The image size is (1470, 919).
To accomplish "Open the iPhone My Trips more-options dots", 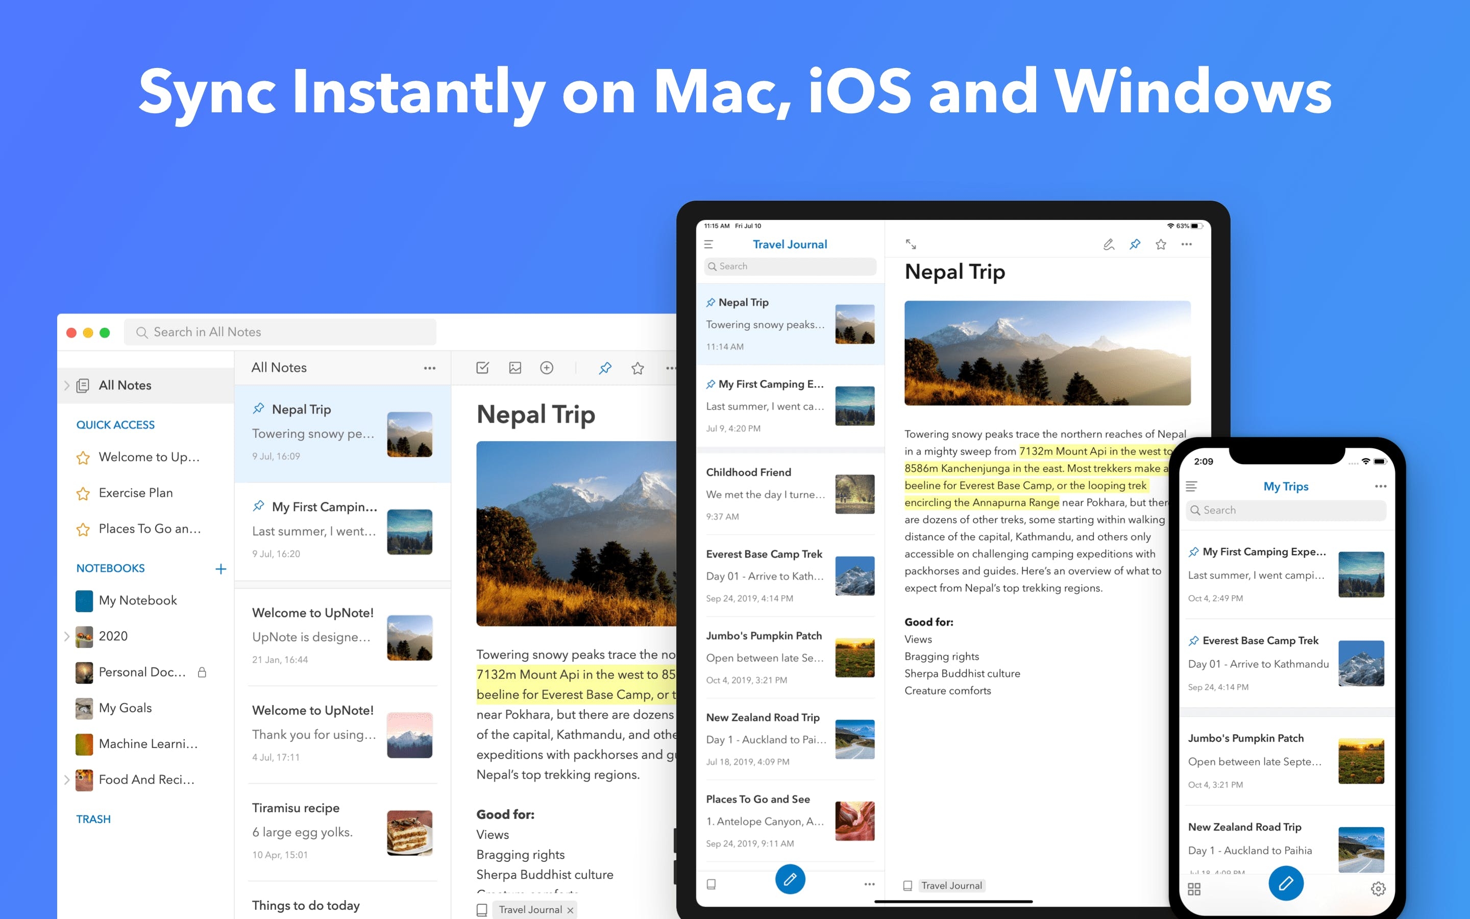I will click(x=1380, y=486).
